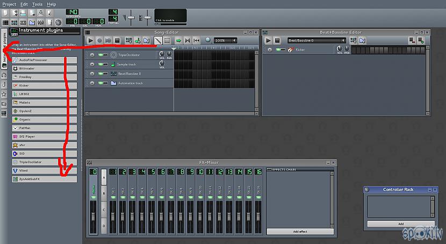The image size is (446, 244).
Task: Open project notes from main toolbar
Action: pos(49,22)
